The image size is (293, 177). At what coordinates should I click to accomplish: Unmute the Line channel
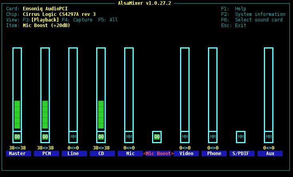pos(73,137)
